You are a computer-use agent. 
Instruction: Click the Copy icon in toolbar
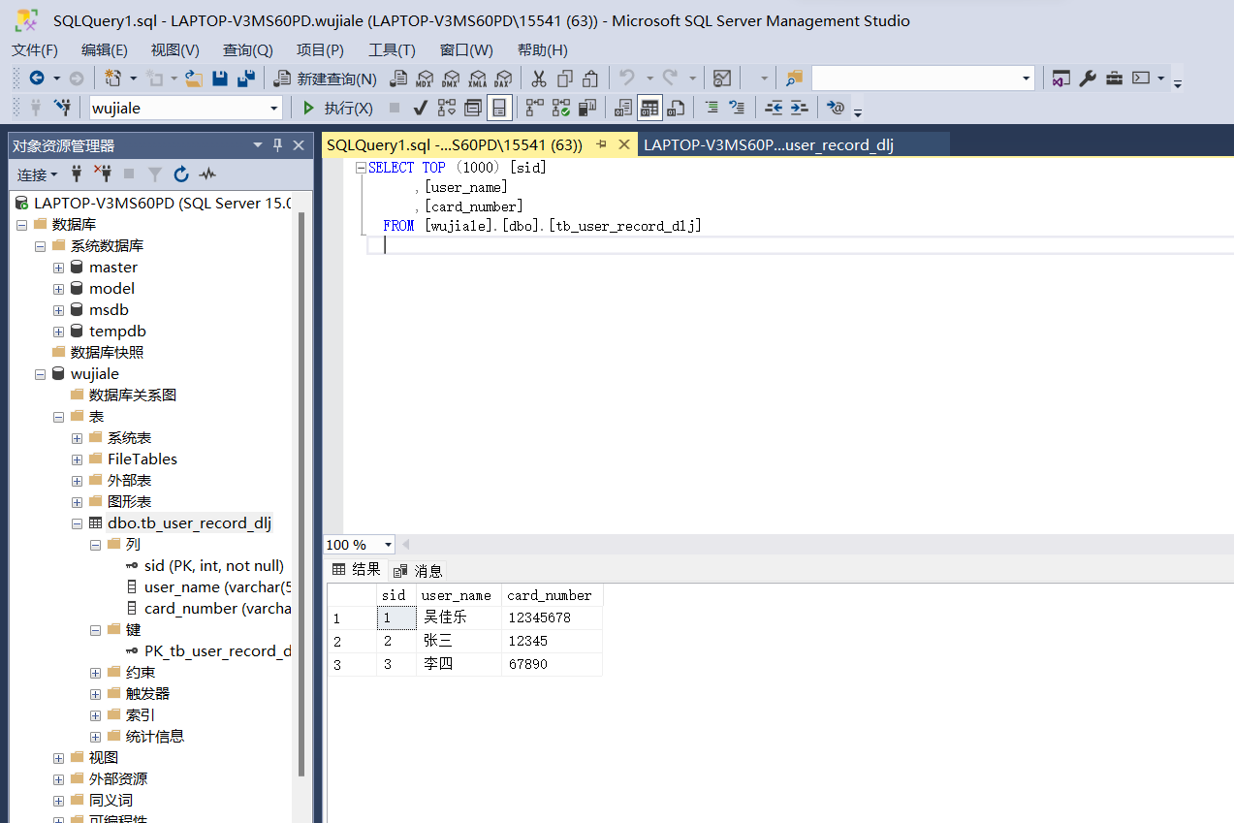pyautogui.click(x=564, y=79)
